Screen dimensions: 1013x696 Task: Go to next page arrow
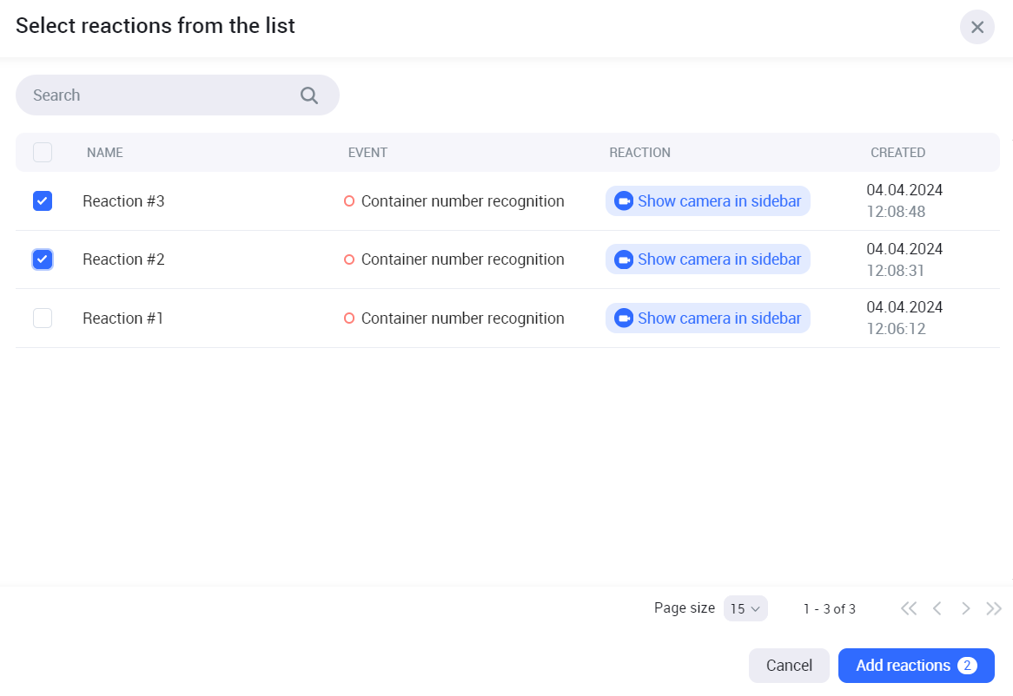pyautogui.click(x=965, y=608)
